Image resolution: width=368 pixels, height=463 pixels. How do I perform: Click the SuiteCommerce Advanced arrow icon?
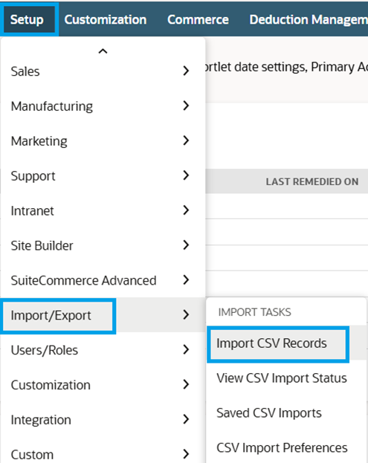(x=186, y=280)
